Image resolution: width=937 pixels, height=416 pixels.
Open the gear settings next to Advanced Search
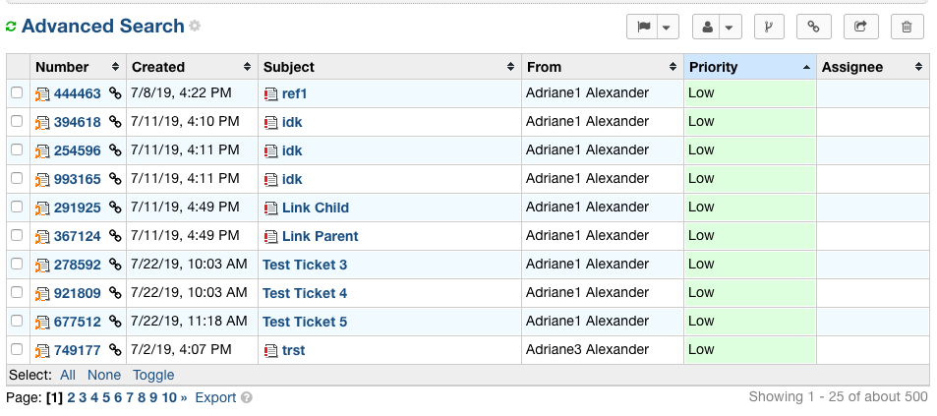pyautogui.click(x=195, y=27)
